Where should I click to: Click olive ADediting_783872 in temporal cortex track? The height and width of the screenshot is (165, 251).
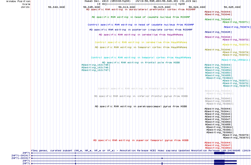(x=236, y=55)
